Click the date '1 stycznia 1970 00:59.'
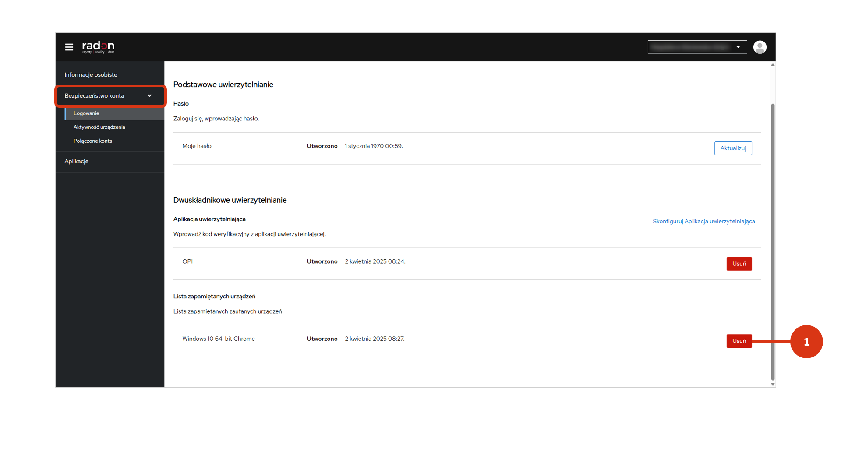Screen dimensions: 841x473 coord(374,146)
